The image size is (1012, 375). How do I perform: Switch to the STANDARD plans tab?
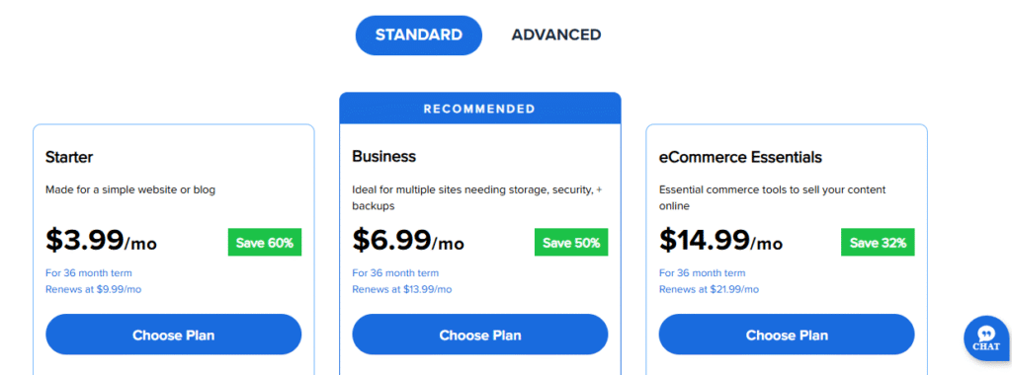click(419, 35)
